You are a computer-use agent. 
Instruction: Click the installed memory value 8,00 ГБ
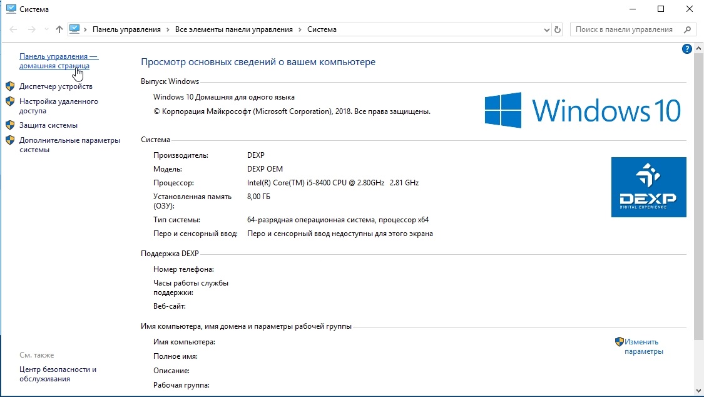click(258, 196)
